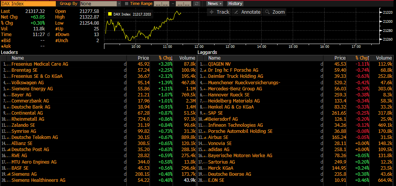
Task: Click the mini chart icon beside adidas AG
Action: (x=205, y=150)
